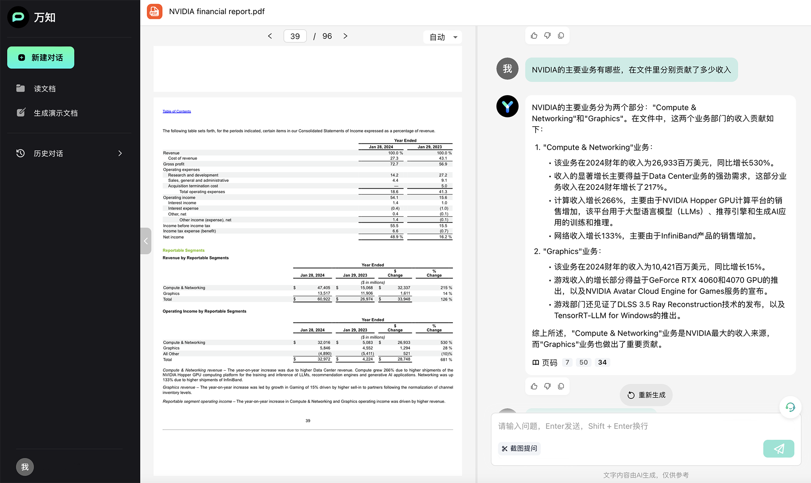Open the zoom level 自动 dropdown
Image resolution: width=811 pixels, height=483 pixels.
click(443, 37)
